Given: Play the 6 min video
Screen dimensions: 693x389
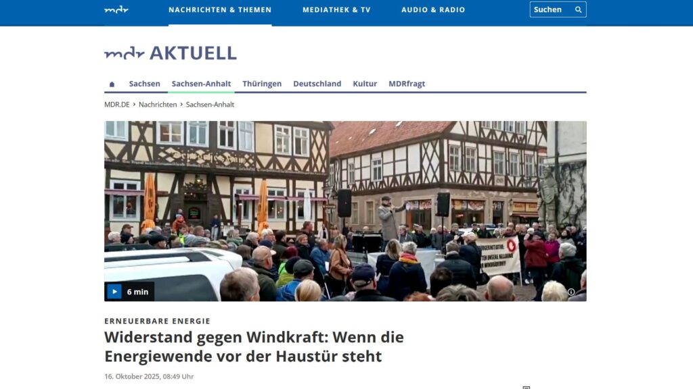Looking at the screenshot, I should pos(114,292).
